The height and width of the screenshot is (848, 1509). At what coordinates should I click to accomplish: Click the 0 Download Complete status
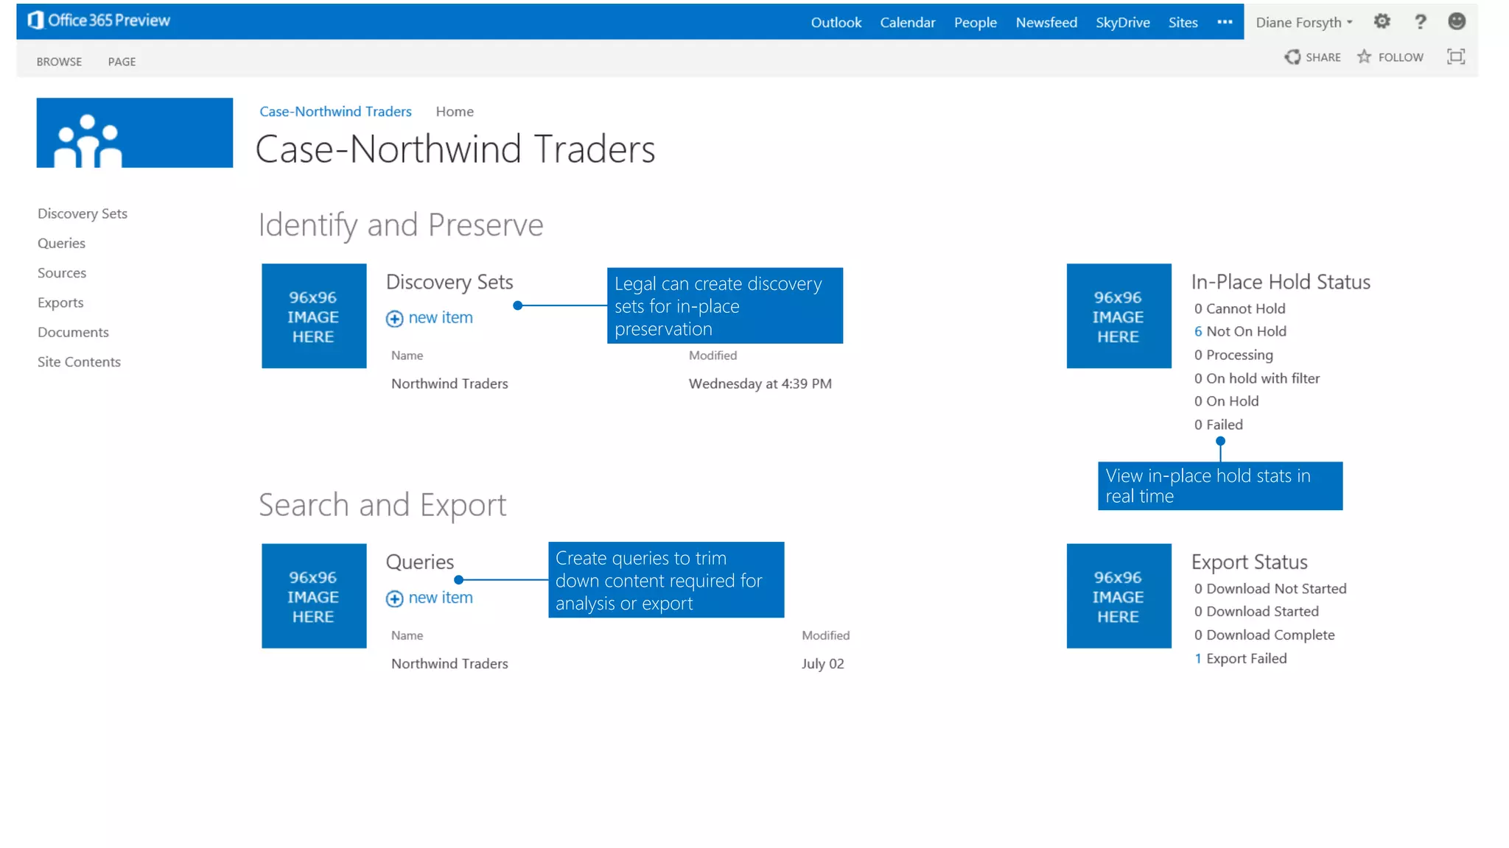pos(1264,635)
